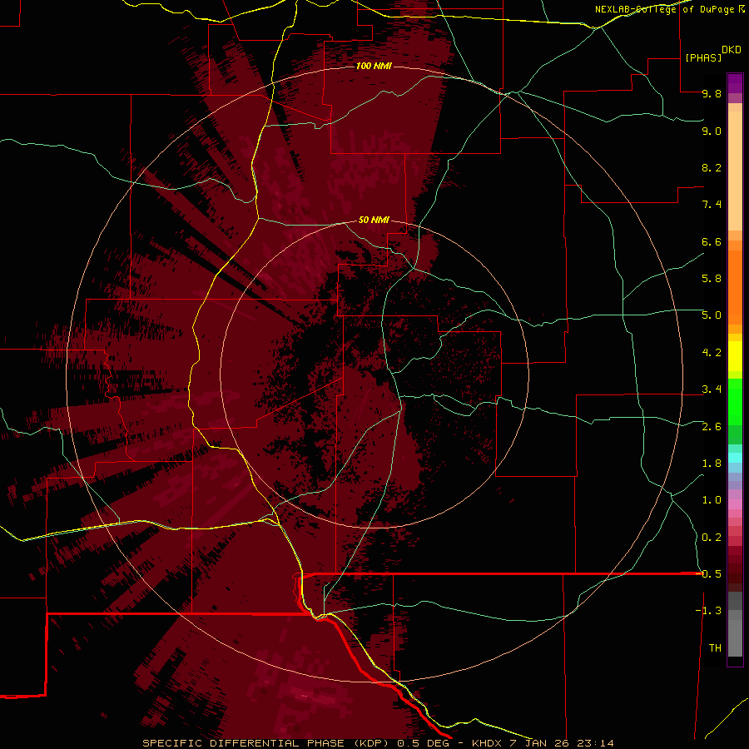Click the -1.3 scale value

point(708,611)
